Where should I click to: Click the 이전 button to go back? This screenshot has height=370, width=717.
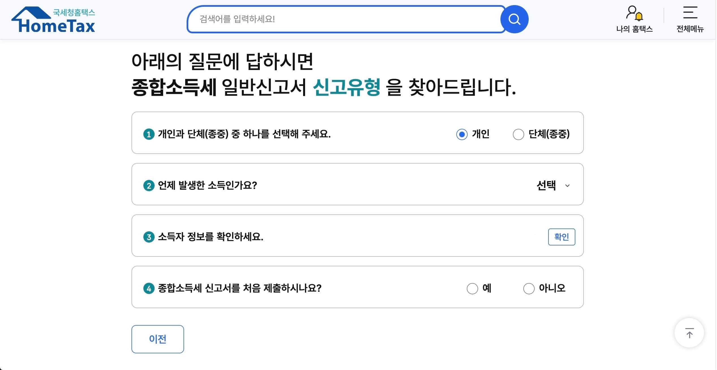[x=157, y=339]
